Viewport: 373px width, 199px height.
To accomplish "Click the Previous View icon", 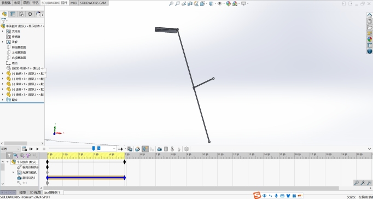I will [x=184, y=4].
